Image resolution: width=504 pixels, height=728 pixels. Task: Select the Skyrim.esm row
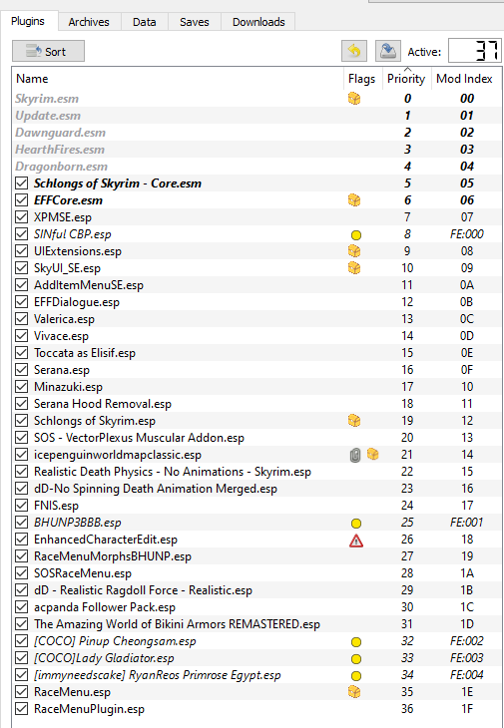[256, 99]
